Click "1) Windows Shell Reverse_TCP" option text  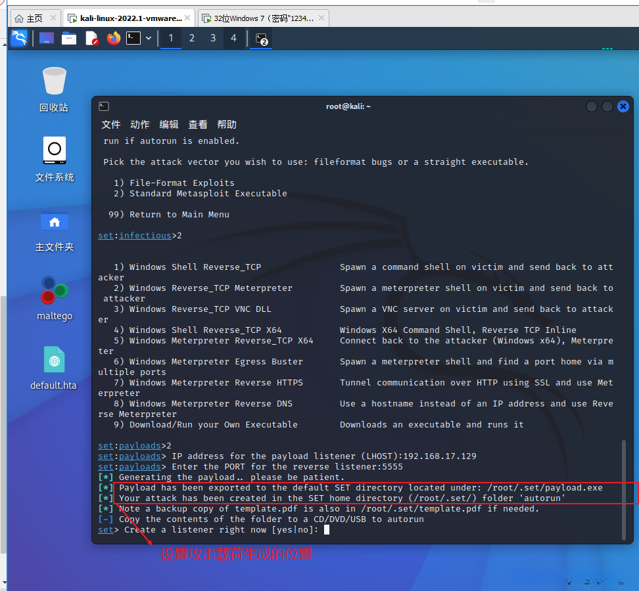coord(187,267)
